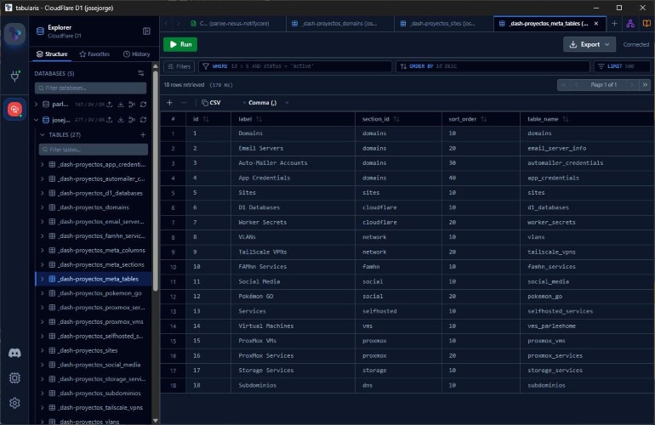Add a new row with plus icon
Viewport: 655px width, 425px height.
click(x=169, y=103)
